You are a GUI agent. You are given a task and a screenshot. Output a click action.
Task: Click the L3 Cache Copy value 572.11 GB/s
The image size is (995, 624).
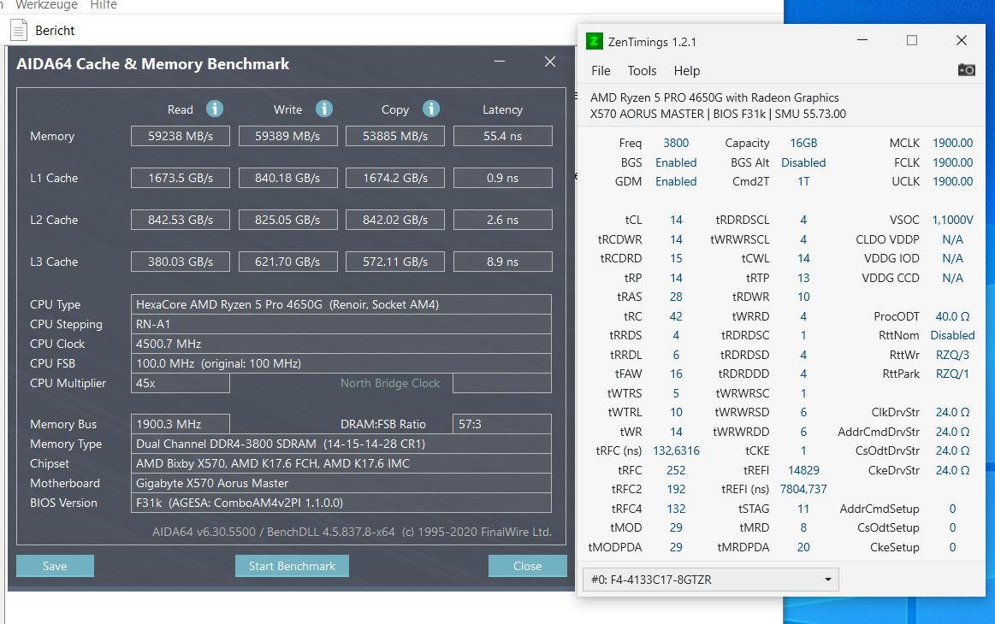(x=394, y=262)
